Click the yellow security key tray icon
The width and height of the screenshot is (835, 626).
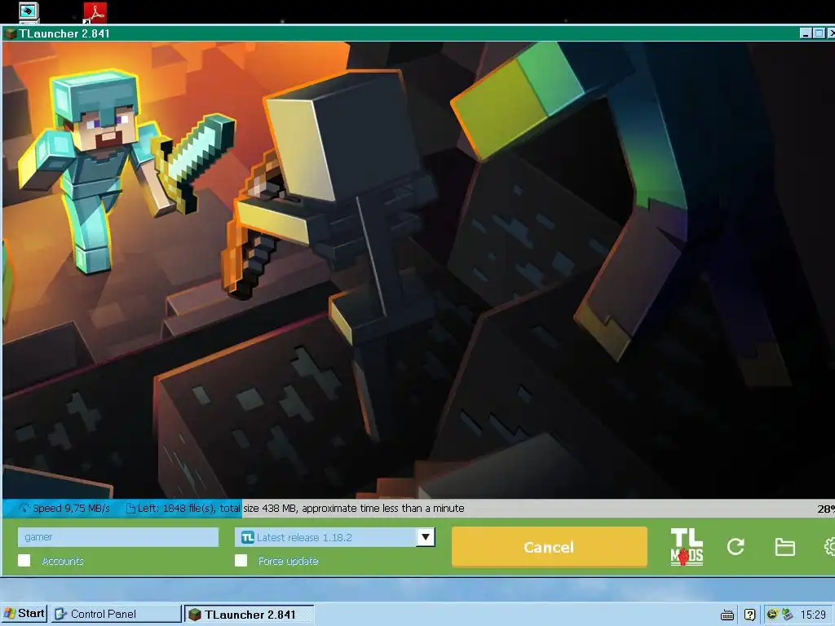pos(771,615)
